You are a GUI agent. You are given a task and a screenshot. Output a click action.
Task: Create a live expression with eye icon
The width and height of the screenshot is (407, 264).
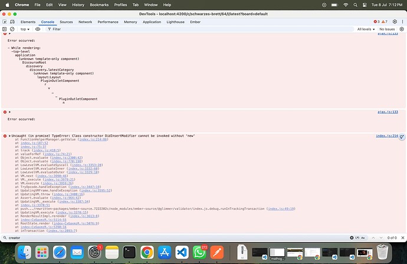38,29
